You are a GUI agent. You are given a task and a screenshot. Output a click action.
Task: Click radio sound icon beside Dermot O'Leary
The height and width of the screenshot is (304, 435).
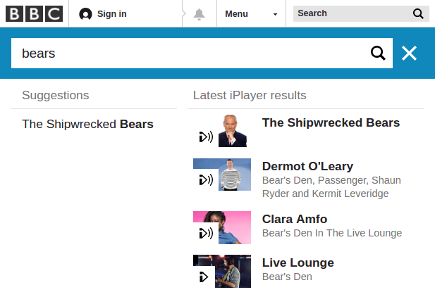pos(206,180)
